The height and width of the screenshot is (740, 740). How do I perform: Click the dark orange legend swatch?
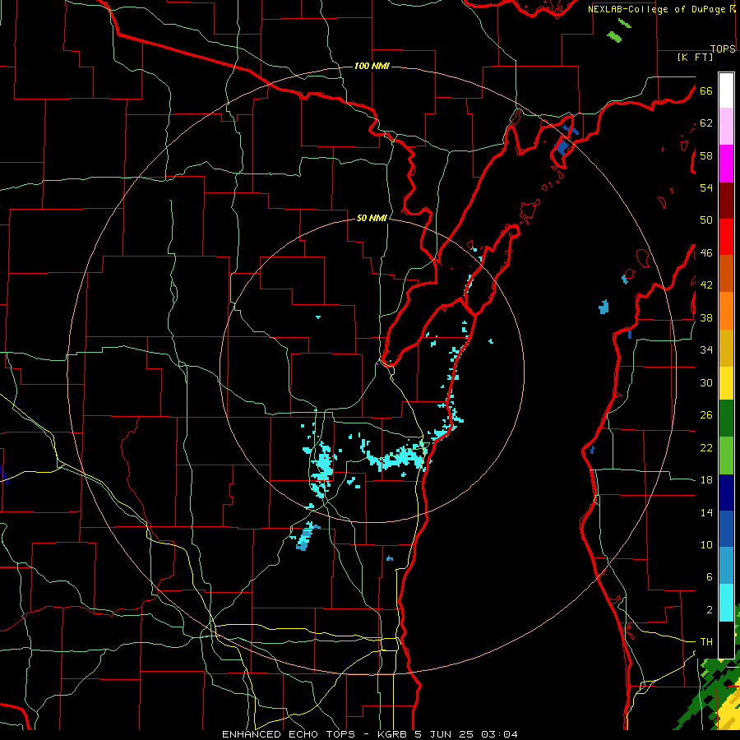[726, 273]
